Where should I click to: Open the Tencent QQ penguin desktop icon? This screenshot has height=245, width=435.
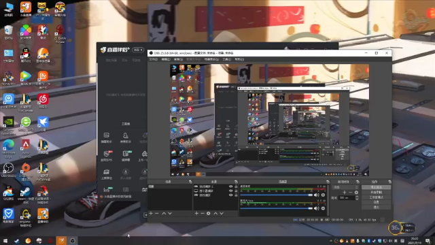[x=26, y=54]
